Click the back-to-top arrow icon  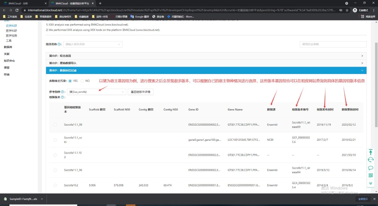pos(371,152)
